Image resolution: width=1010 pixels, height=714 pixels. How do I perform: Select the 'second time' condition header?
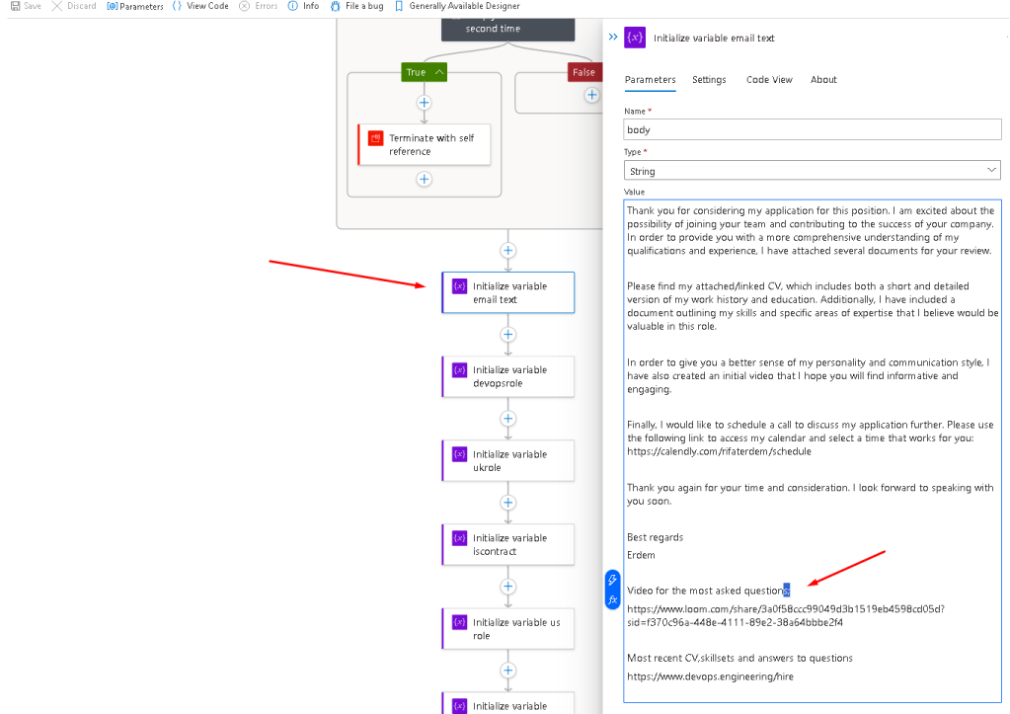pyautogui.click(x=508, y=30)
